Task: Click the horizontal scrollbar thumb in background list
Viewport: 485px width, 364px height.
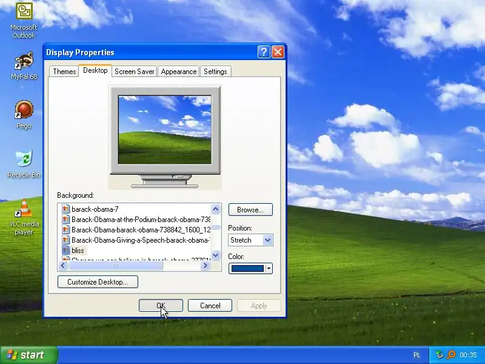Action: pos(116,265)
